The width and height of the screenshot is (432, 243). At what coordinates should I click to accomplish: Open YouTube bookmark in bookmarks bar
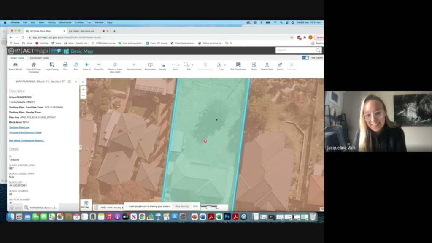point(42,43)
